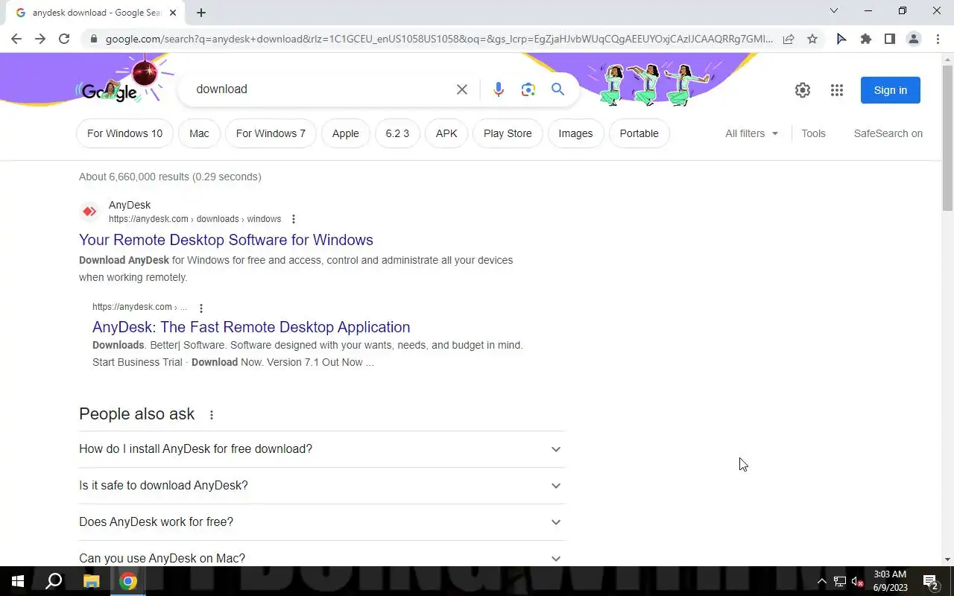
Task: Click the scrollbar down arrow
Action: 947,559
